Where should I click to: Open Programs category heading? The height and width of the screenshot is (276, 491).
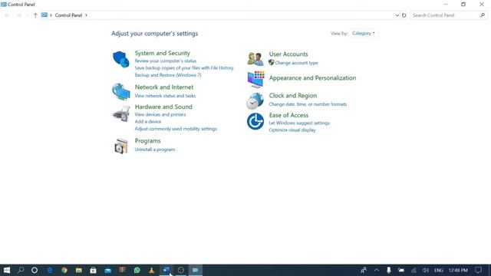[x=147, y=141]
